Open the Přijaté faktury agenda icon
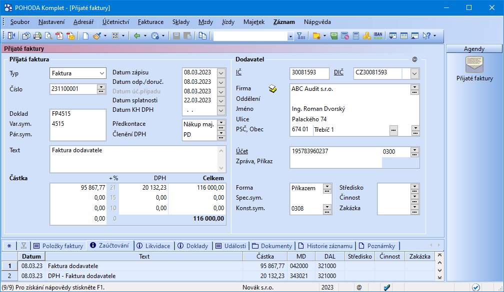The width and height of the screenshot is (504, 292). tap(474, 65)
